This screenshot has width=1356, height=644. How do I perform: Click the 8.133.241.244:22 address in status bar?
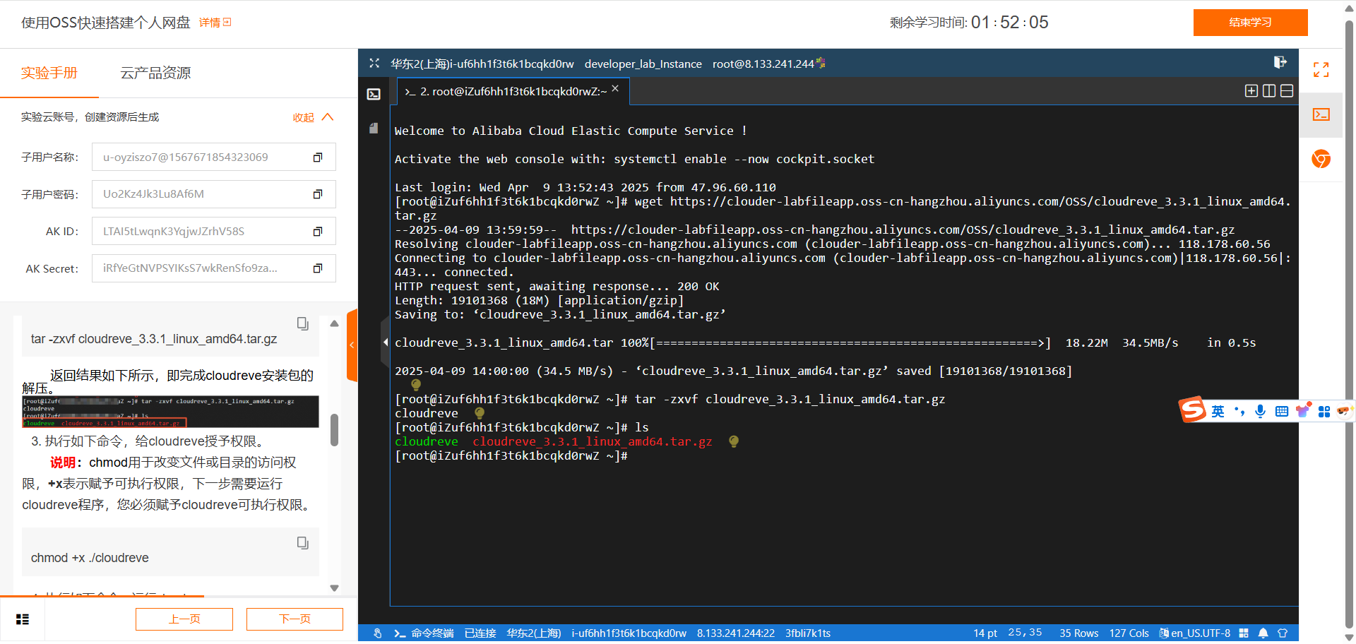(736, 633)
